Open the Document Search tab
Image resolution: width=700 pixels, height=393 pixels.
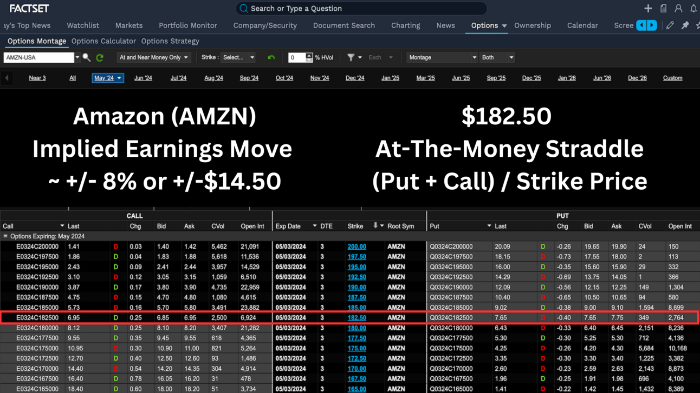[344, 25]
